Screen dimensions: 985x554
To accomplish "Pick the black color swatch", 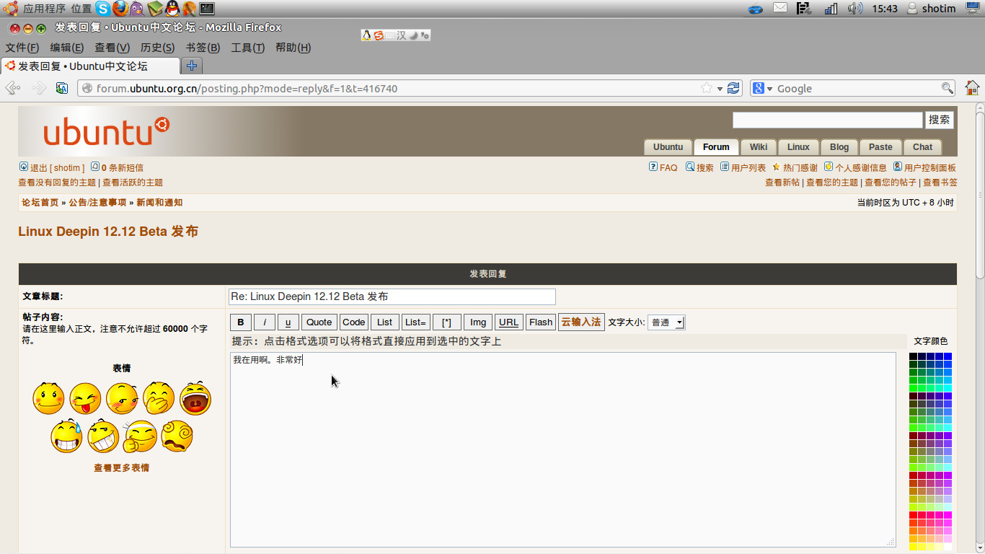I will tap(914, 356).
